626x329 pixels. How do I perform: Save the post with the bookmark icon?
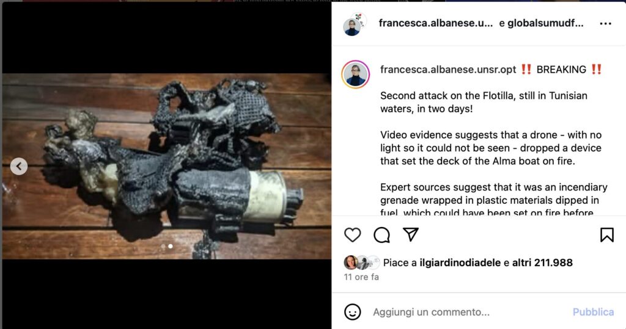coord(606,235)
